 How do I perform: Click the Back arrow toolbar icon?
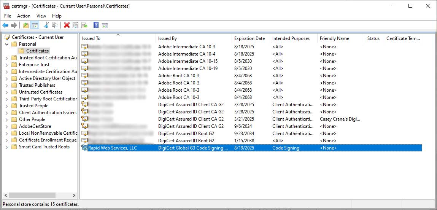[x=5, y=25]
